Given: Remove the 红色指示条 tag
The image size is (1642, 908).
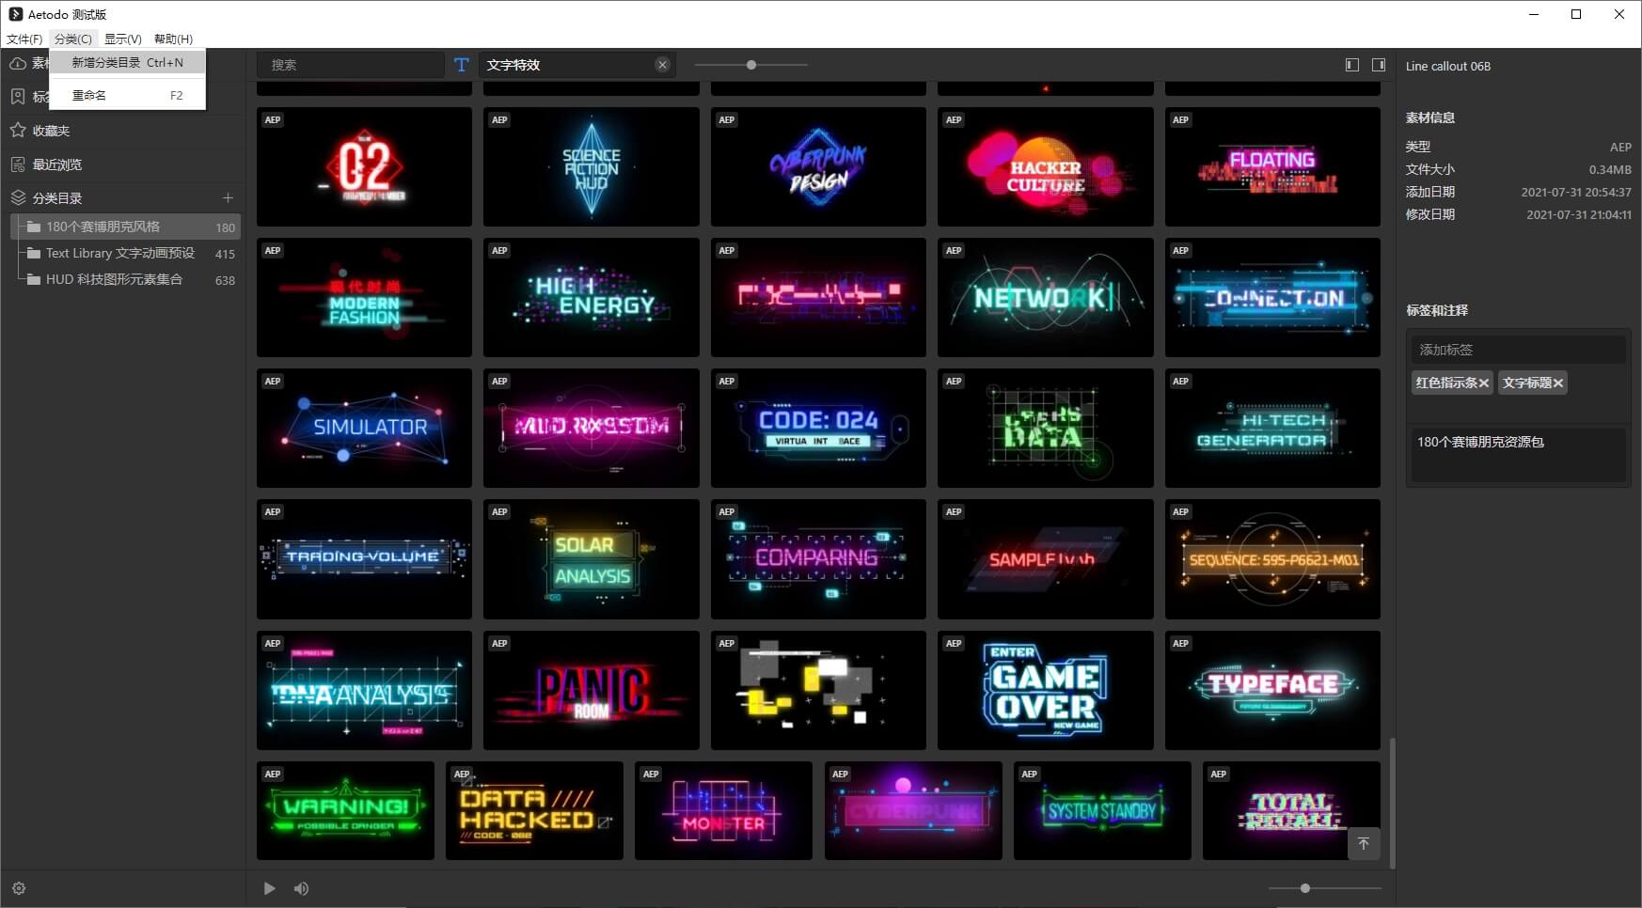Looking at the screenshot, I should pyautogui.click(x=1484, y=384).
